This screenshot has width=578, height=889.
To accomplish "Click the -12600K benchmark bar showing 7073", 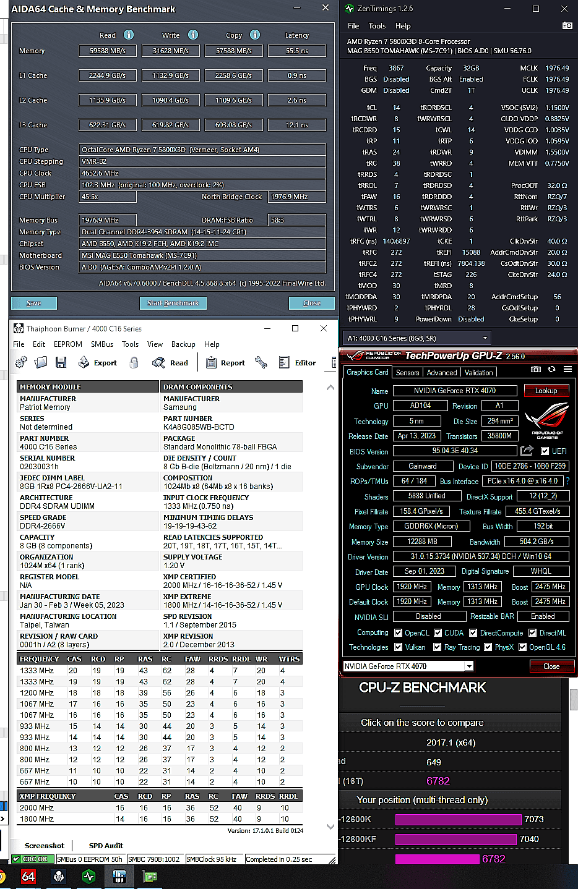I will (x=459, y=819).
